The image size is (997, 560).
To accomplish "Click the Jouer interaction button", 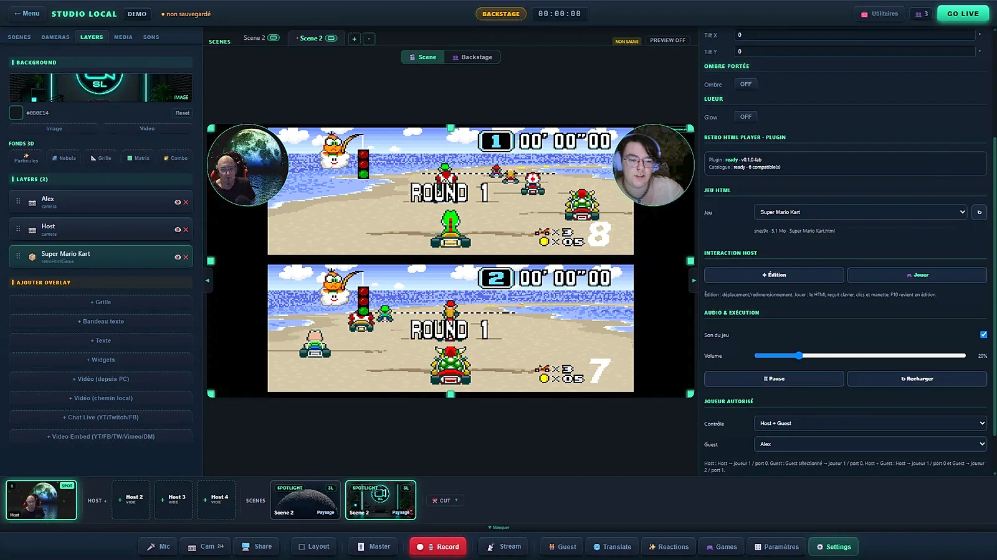I will pos(917,275).
